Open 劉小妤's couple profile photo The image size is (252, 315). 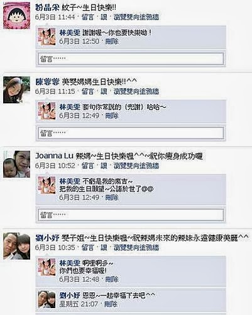pos(16,246)
